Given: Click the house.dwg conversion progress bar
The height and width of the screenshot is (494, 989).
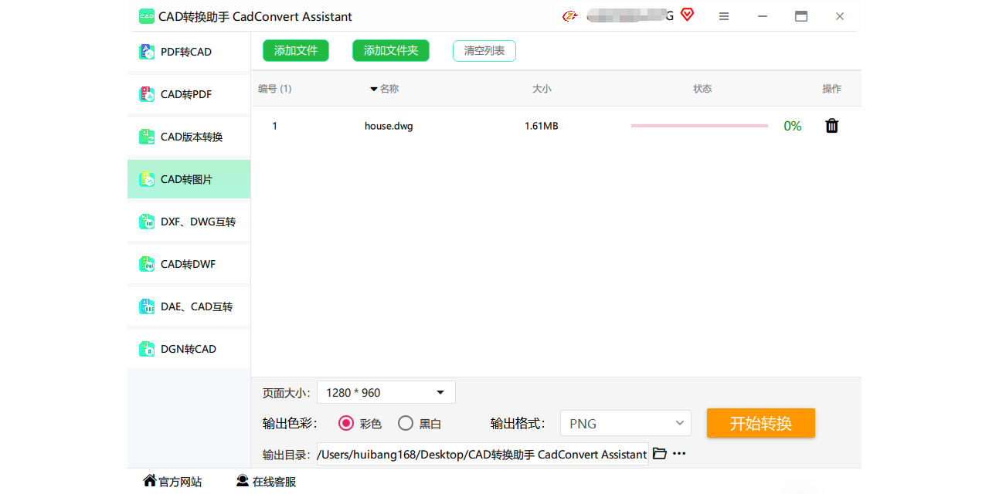Looking at the screenshot, I should tap(698, 124).
